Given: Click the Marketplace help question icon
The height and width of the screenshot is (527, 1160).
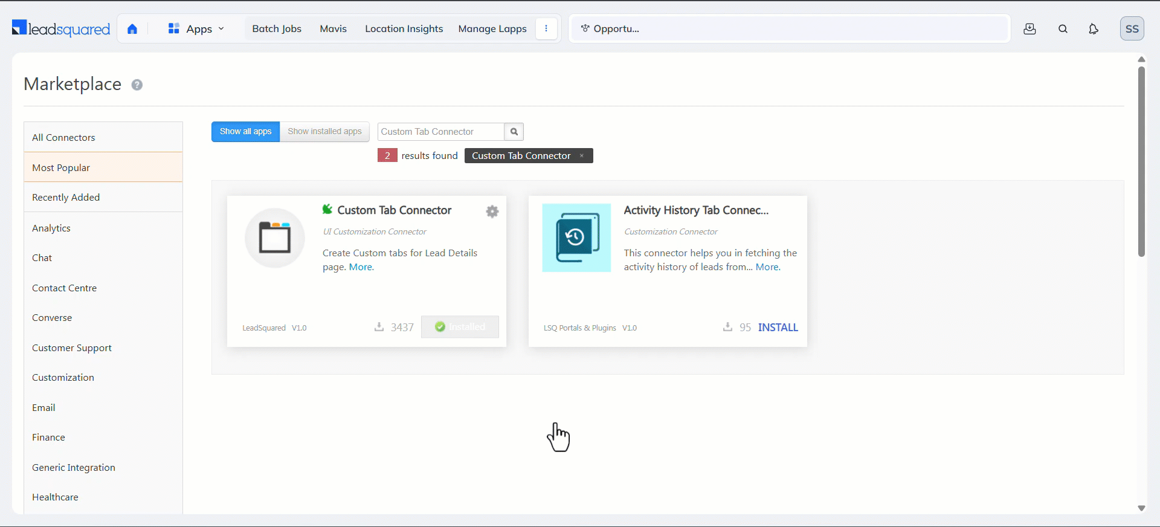Looking at the screenshot, I should coord(137,85).
